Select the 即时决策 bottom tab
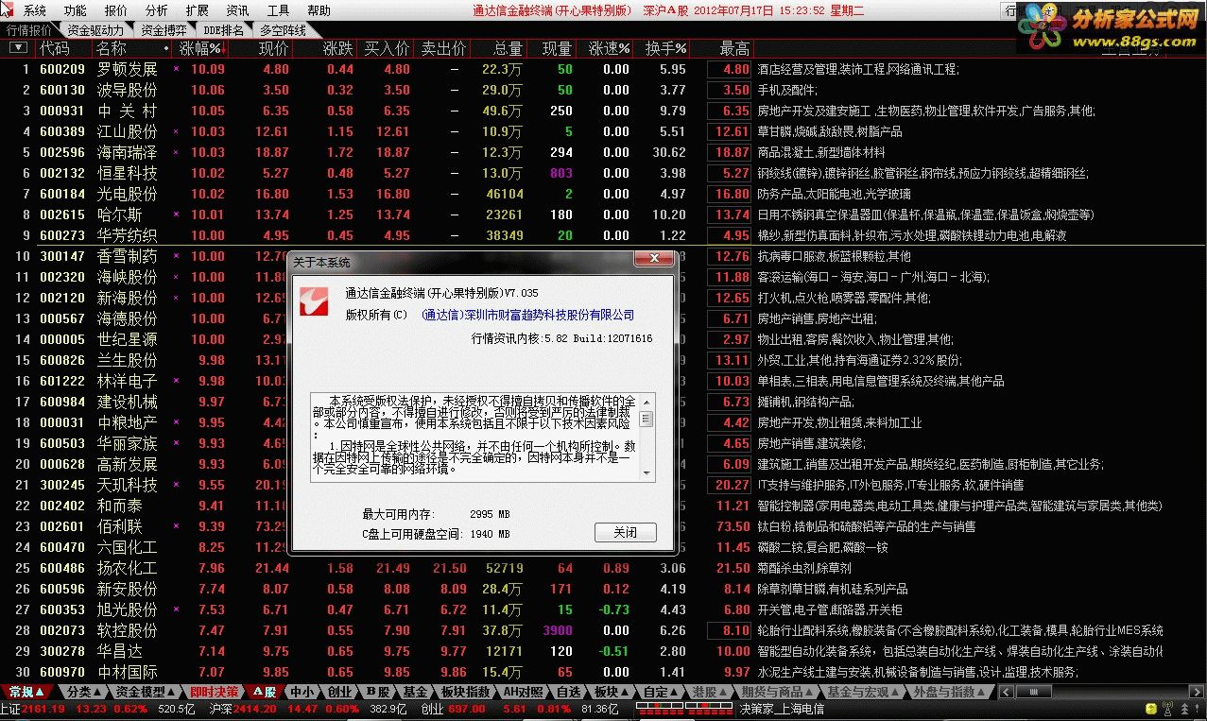This screenshot has height=721, width=1207. coord(214,693)
